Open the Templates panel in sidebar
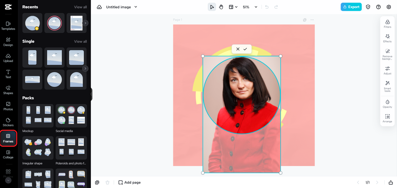The width and height of the screenshot is (397, 188). (8, 26)
